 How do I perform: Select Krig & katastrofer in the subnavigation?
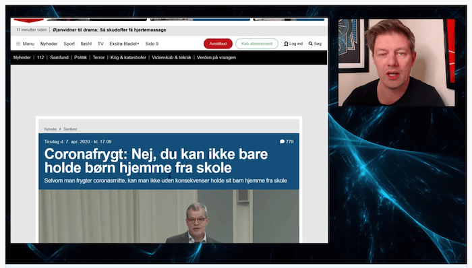coord(128,57)
